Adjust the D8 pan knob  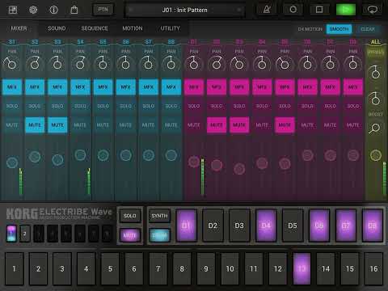352,64
